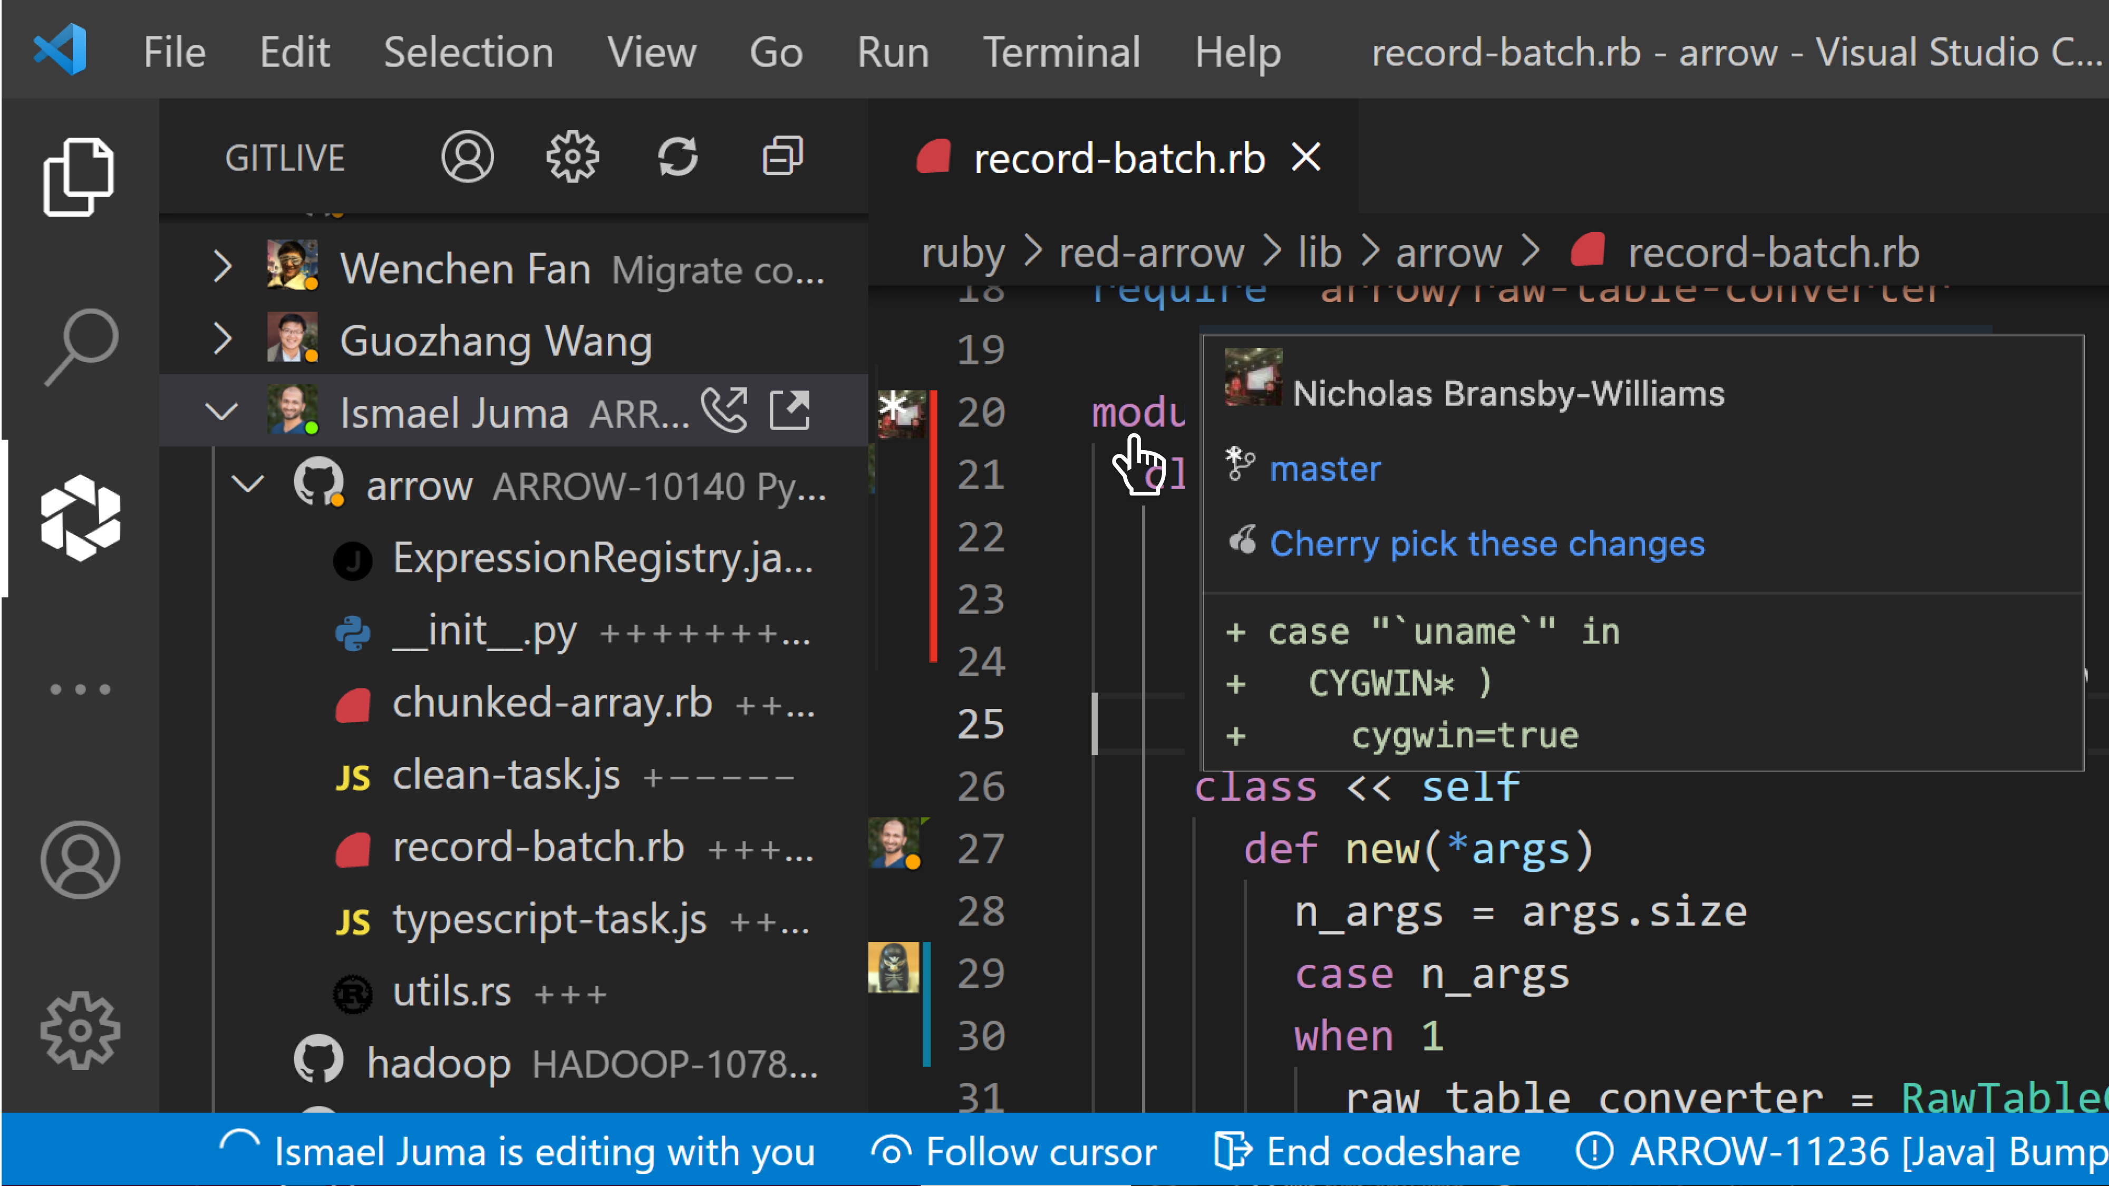Click the eye icon beside Follow cursor
Viewport: 2109px width, 1186px height.
pyautogui.click(x=892, y=1152)
